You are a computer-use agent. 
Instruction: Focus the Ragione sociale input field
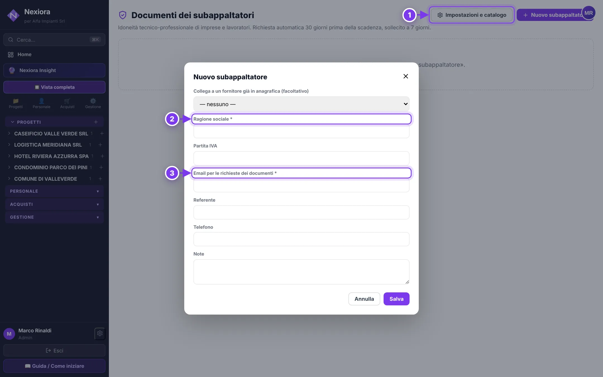pos(301,132)
